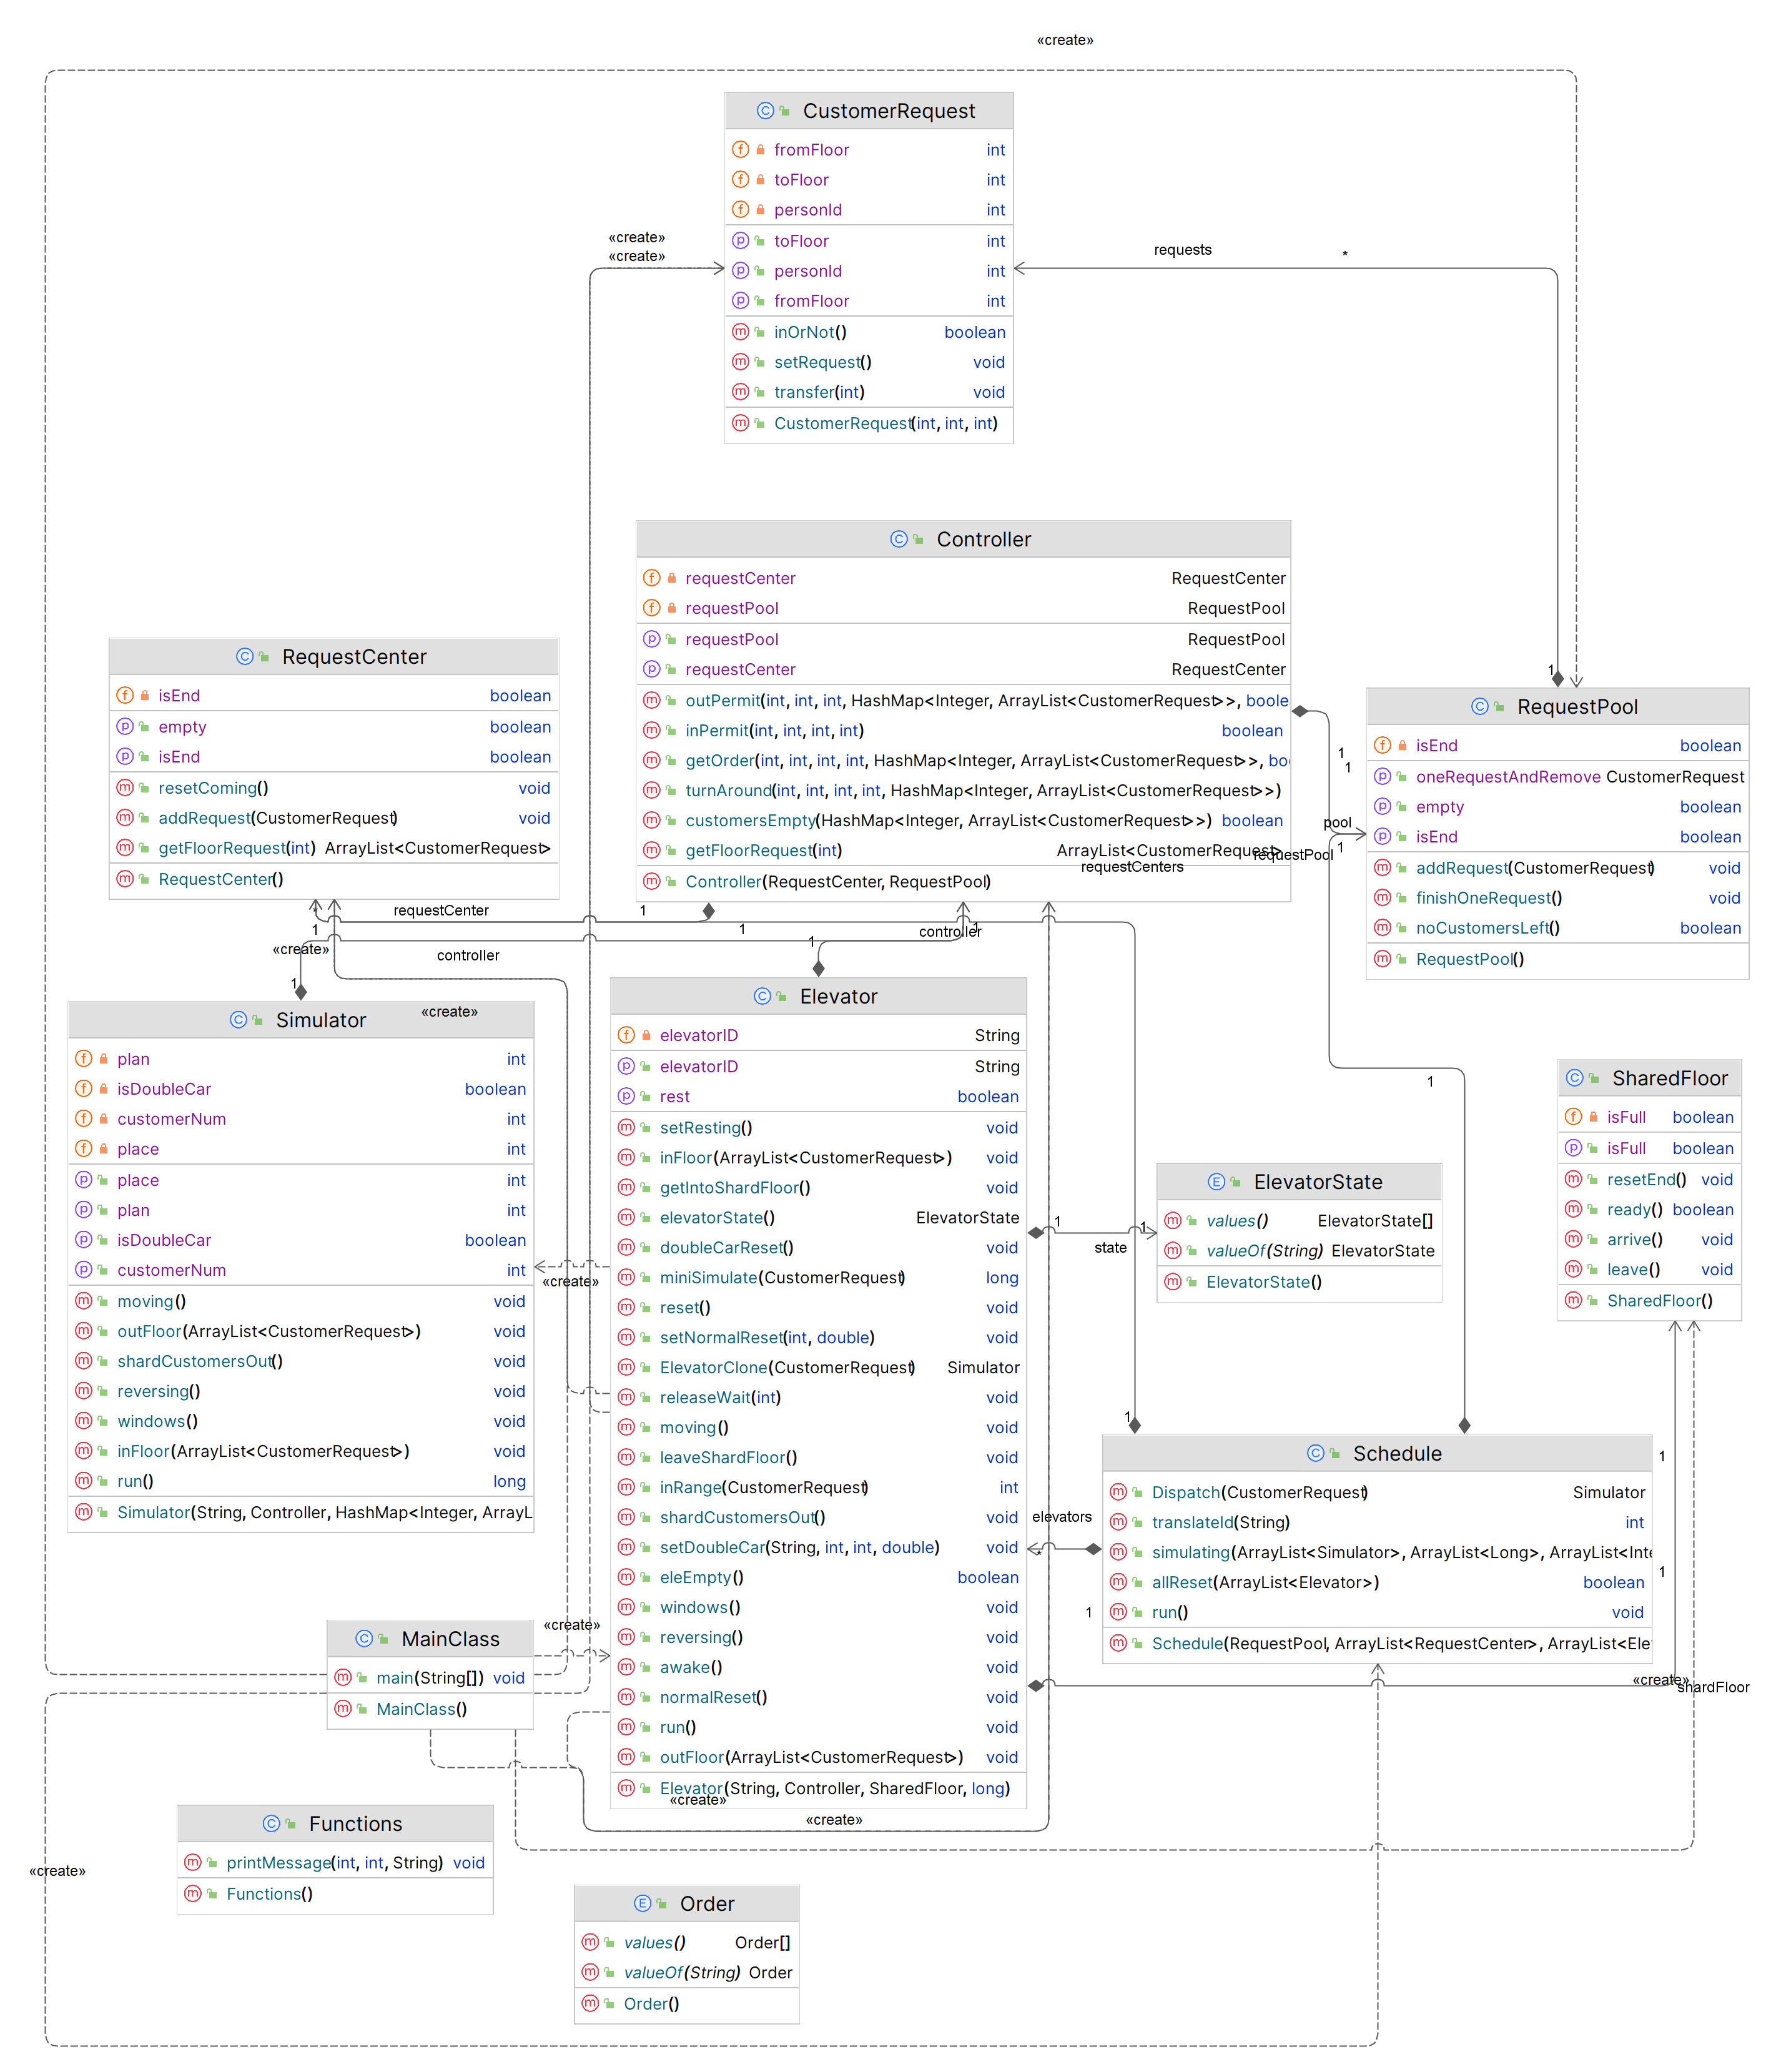Click the class icon beside Controller title
1781x2072 pixels.
[x=898, y=539]
